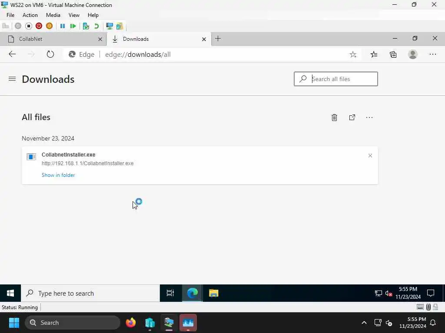Click the last VM Connection toolbar icon
Image resolution: width=445 pixels, height=333 pixels.
[120, 26]
